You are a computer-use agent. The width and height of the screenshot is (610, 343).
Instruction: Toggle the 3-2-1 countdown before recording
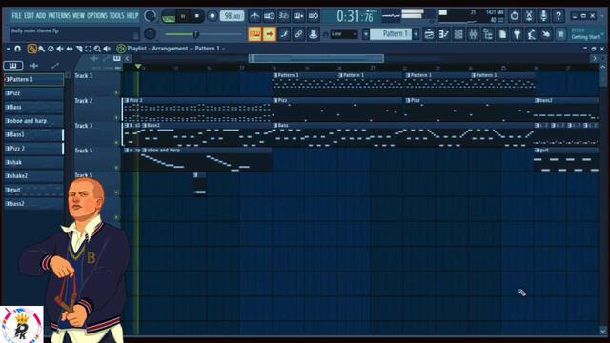[284, 16]
